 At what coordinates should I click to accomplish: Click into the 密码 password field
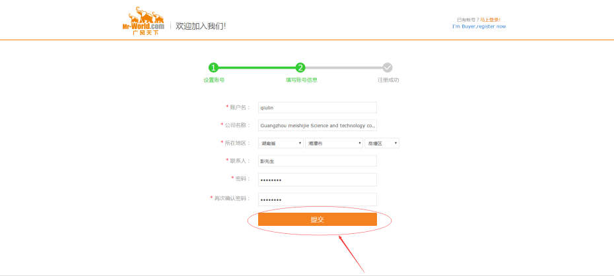[317, 180]
